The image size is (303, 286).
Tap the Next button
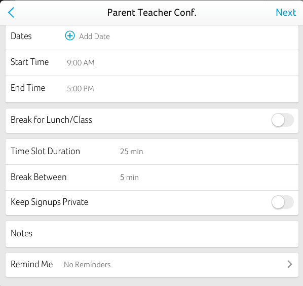click(286, 13)
